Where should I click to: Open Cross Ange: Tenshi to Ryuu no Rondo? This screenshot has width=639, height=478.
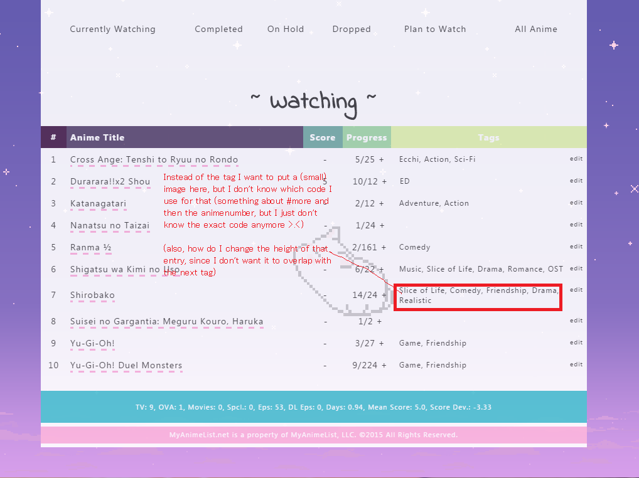tap(154, 159)
